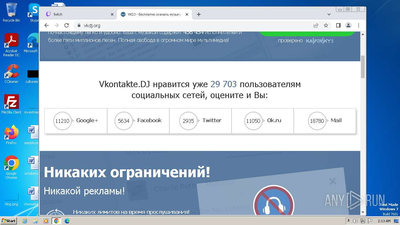Click the page vertical scrollbar thumb

click(x=363, y=67)
